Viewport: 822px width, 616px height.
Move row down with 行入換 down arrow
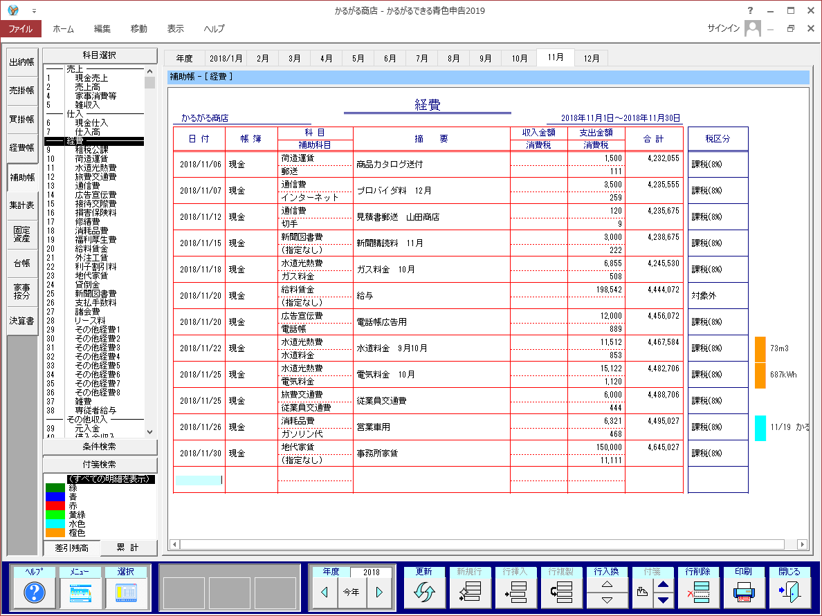607,600
